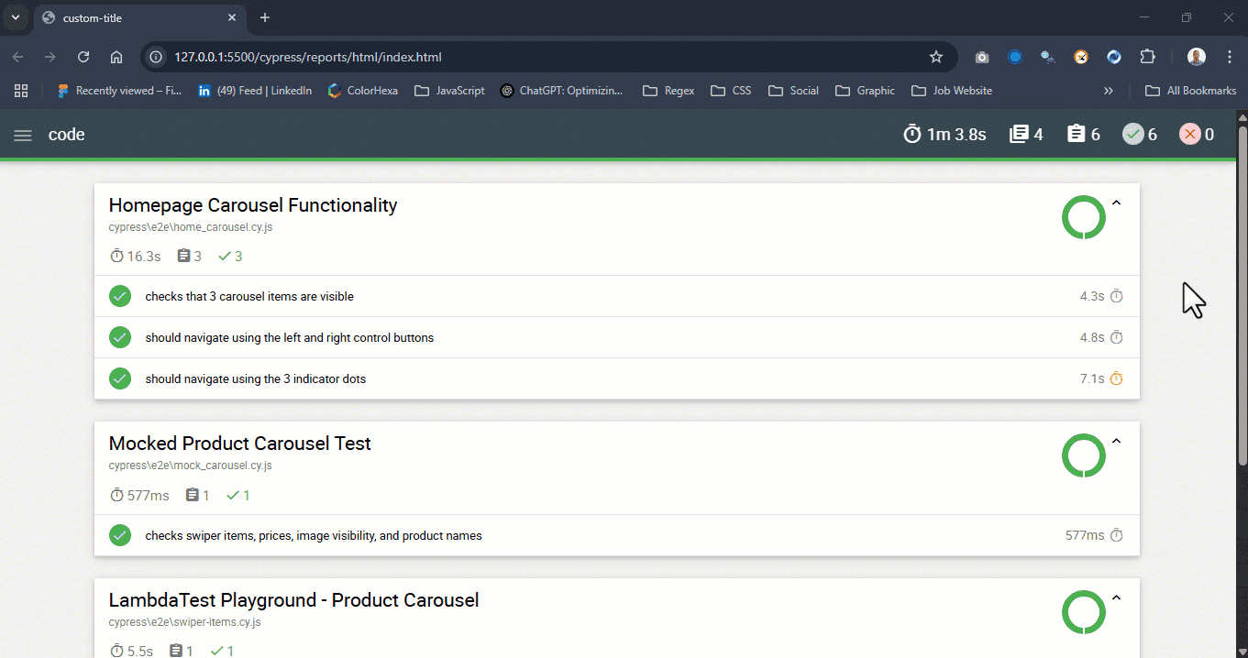Open the JavaScript bookmarks folder
Image resolution: width=1248 pixels, height=658 pixels.
tap(449, 91)
